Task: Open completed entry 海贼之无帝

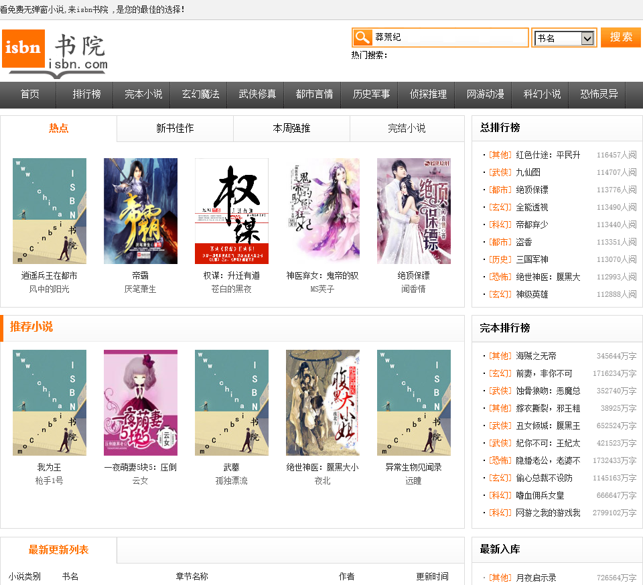Action: (x=536, y=356)
